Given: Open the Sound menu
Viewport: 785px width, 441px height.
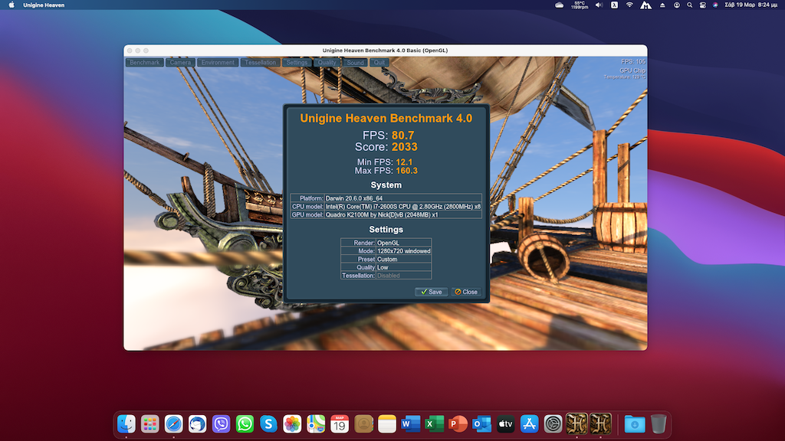Looking at the screenshot, I should tap(356, 63).
